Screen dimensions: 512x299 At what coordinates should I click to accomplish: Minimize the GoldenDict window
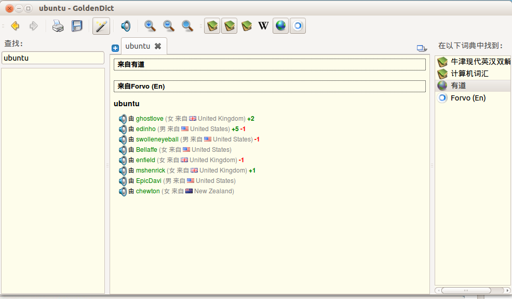click(x=19, y=8)
